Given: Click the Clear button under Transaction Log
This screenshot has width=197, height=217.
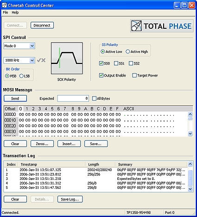Looking at the screenshot, I should click(x=15, y=199).
